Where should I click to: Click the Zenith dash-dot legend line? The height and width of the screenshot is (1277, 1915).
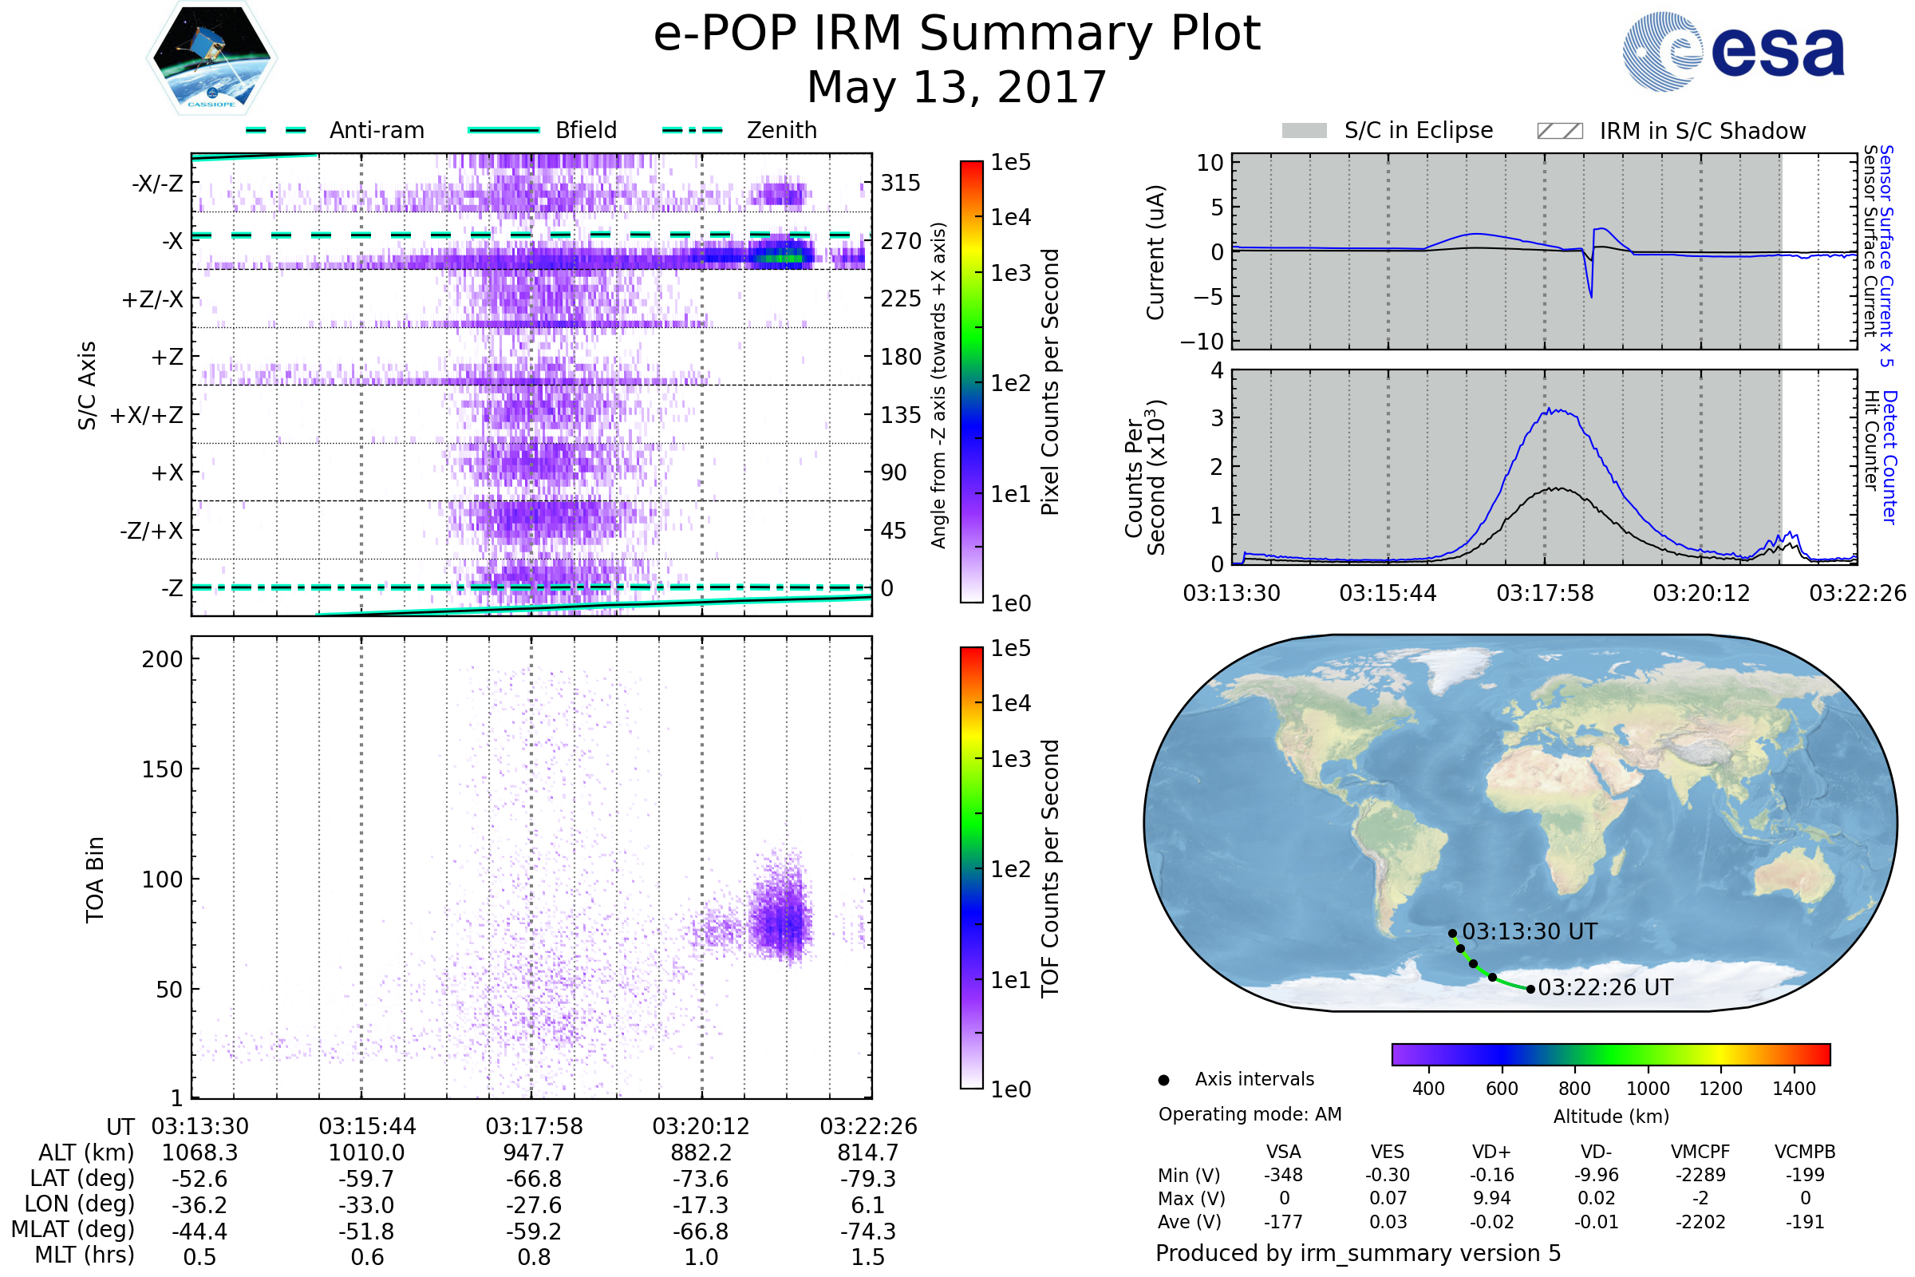(692, 130)
